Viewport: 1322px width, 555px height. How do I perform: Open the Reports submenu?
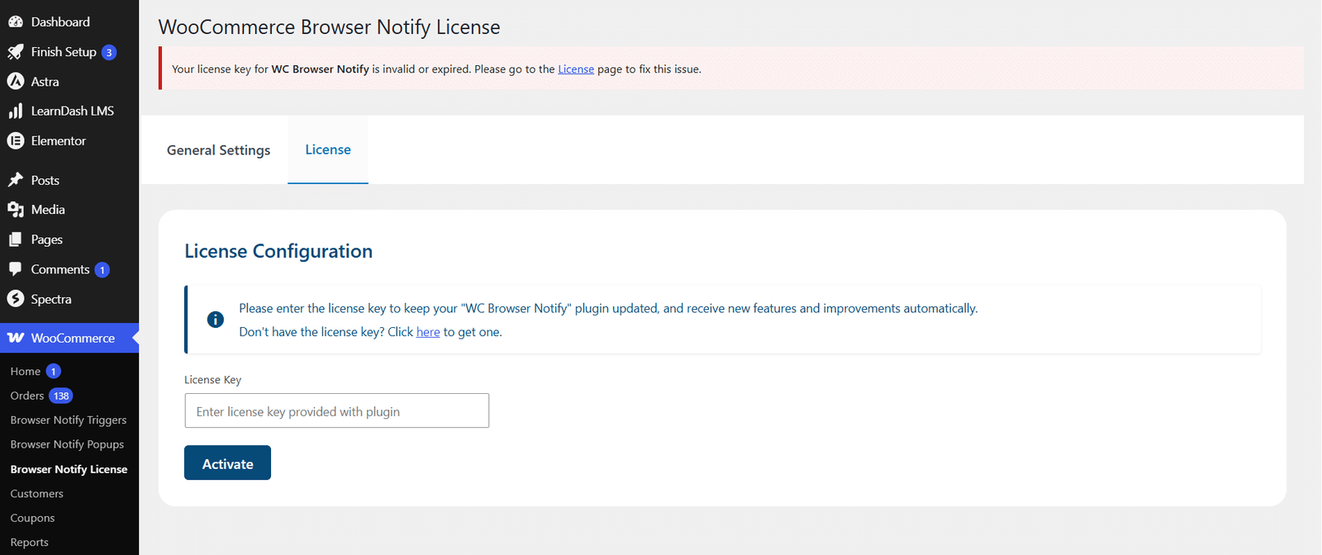[29, 542]
